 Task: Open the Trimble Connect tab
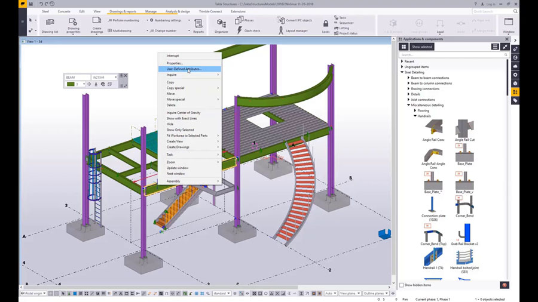[210, 11]
